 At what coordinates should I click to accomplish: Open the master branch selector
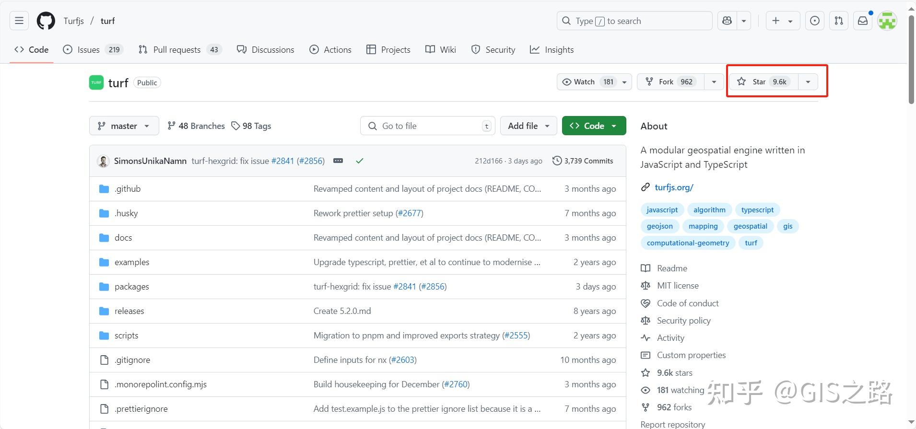click(124, 126)
